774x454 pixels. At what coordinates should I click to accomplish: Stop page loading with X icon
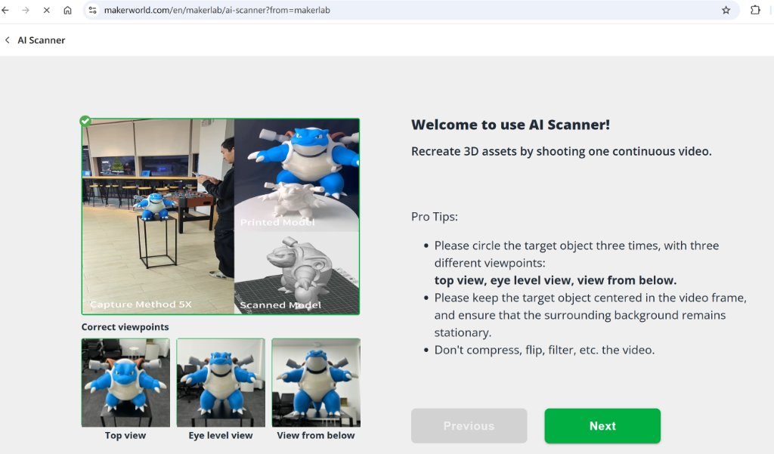(46, 10)
